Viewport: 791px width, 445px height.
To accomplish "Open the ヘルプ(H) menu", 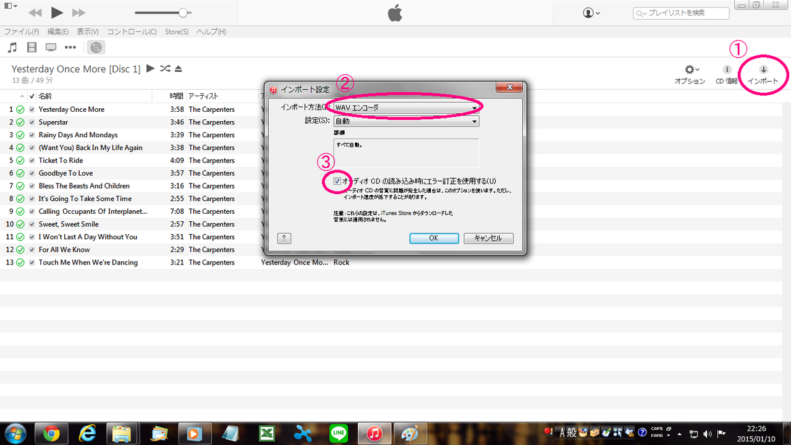I will point(211,32).
